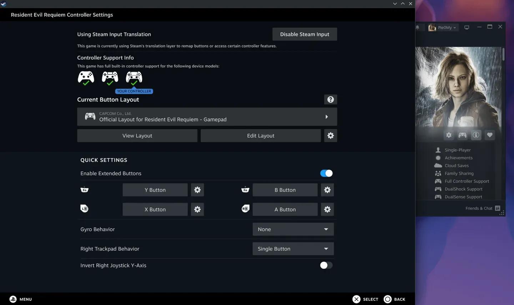The width and height of the screenshot is (514, 305).
Task: Click the left Fn paddle icon
Action: click(85, 190)
